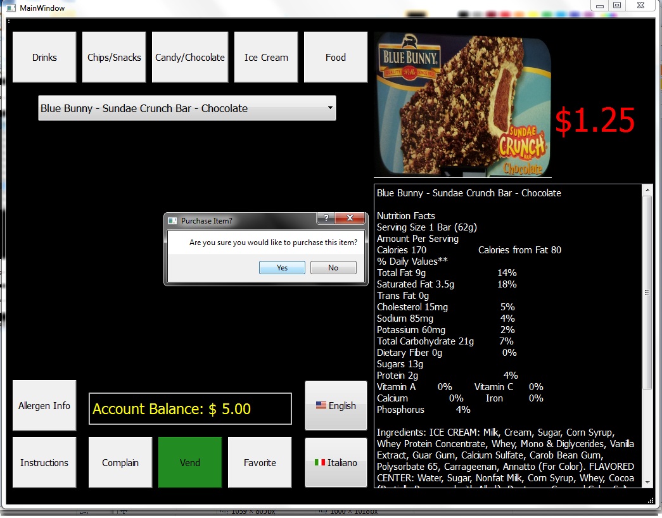Click the Account Balance display
662x518 pixels.
pyautogui.click(x=190, y=408)
